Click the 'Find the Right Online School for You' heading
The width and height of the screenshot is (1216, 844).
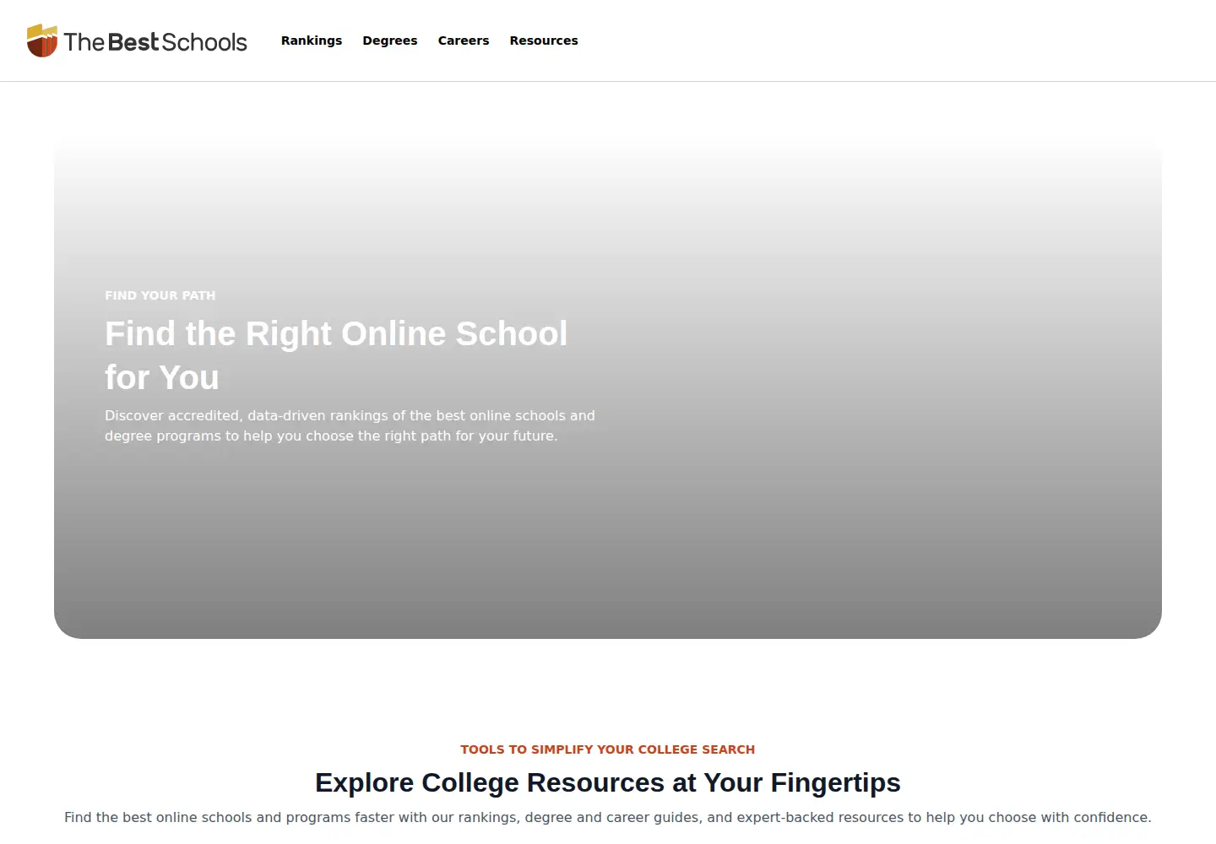(x=336, y=355)
